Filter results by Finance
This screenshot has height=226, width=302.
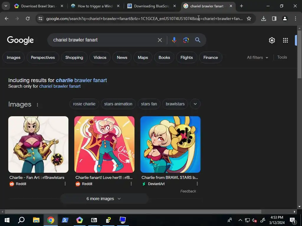click(211, 57)
